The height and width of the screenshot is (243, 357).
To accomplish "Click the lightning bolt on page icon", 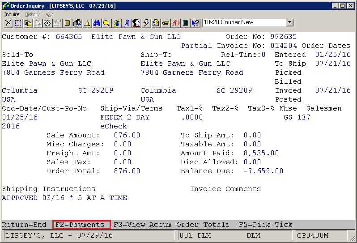I will (156, 23).
